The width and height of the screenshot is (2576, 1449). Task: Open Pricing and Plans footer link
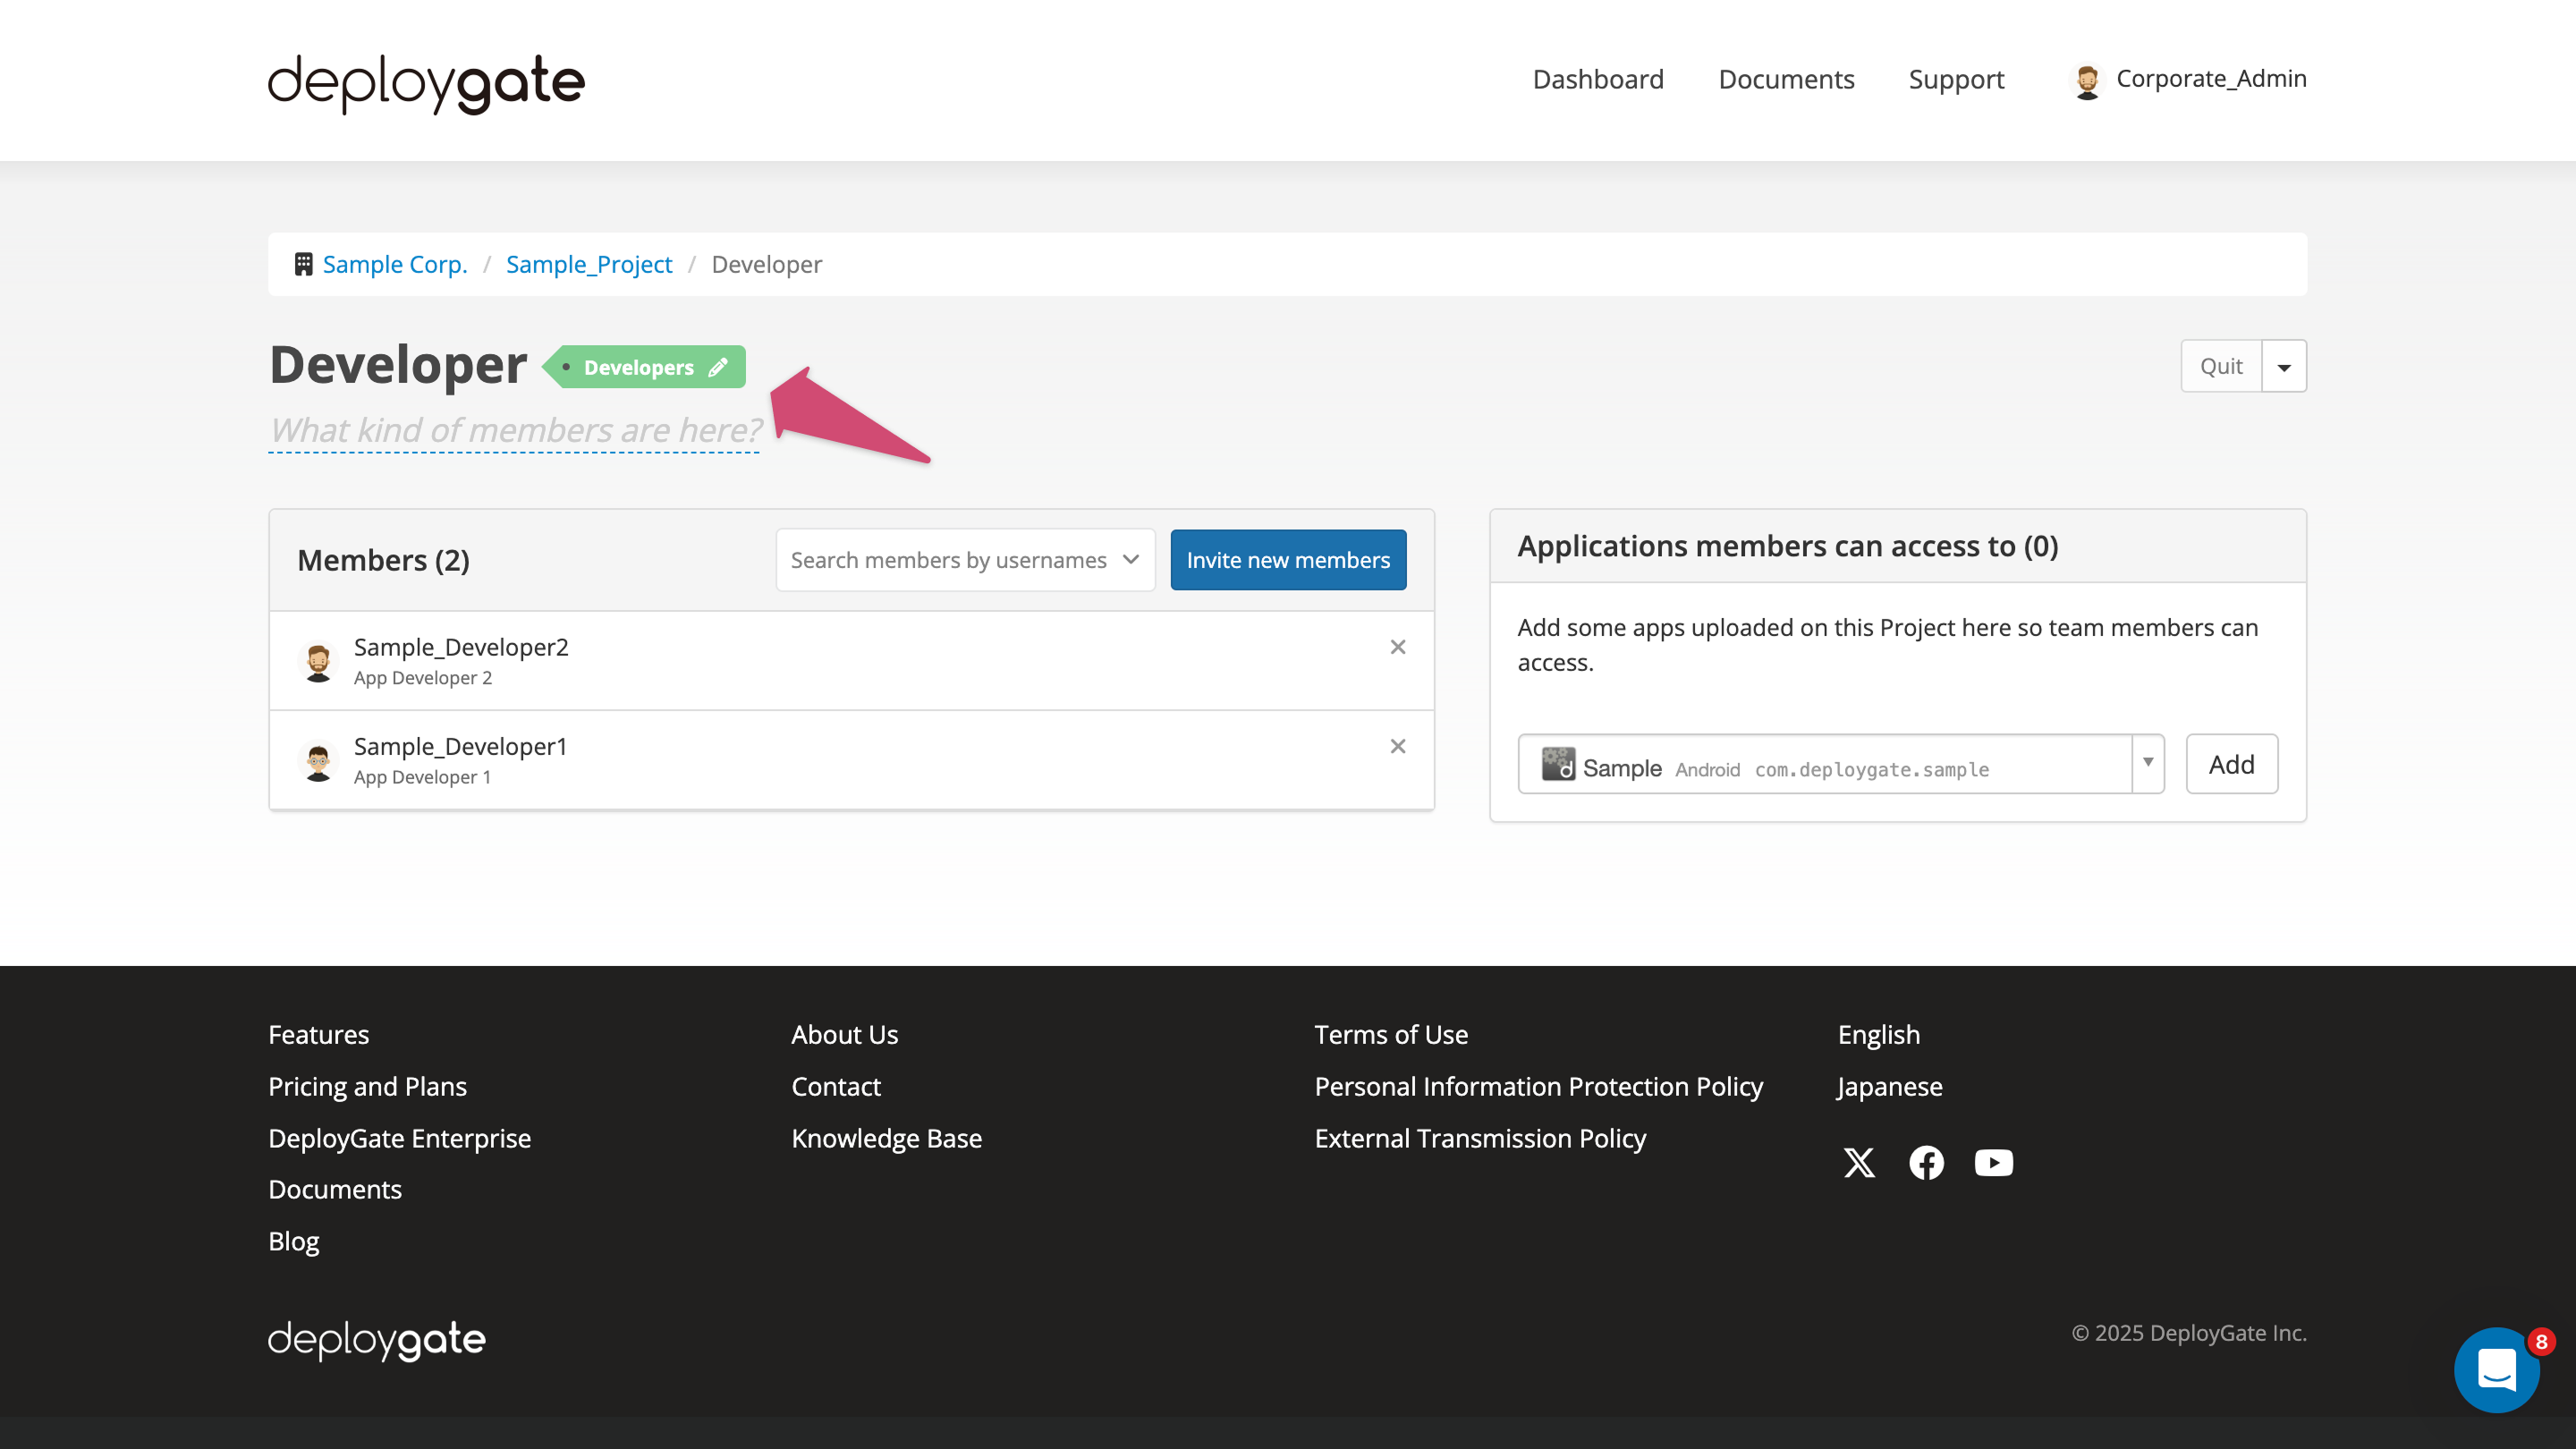pyautogui.click(x=367, y=1086)
